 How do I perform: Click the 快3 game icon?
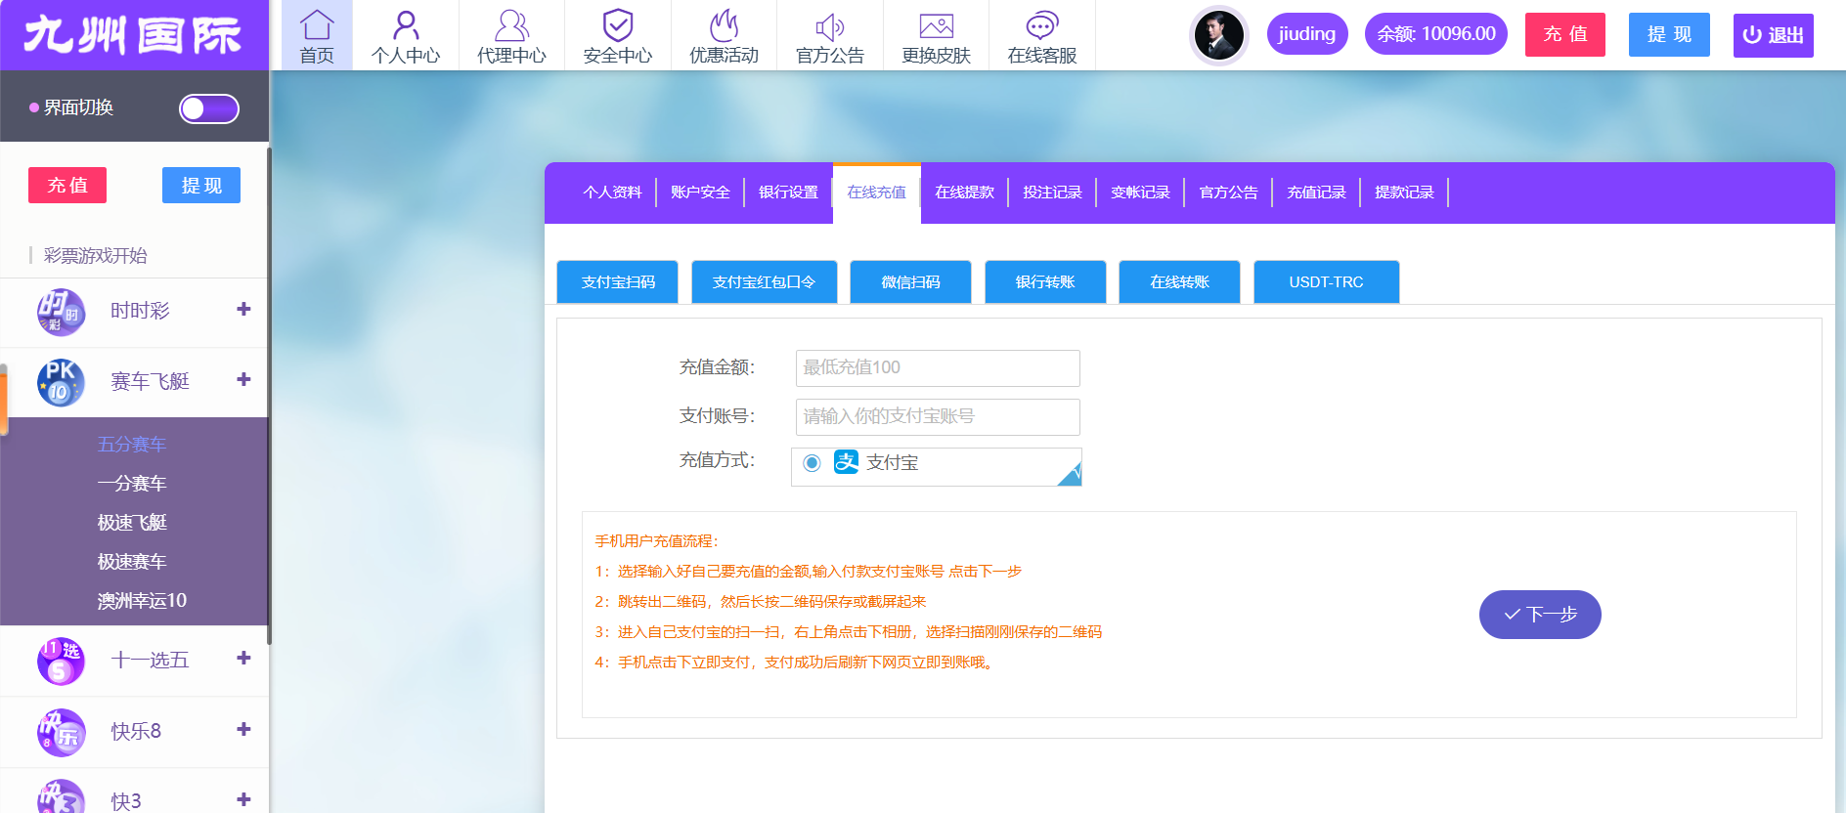tap(61, 797)
